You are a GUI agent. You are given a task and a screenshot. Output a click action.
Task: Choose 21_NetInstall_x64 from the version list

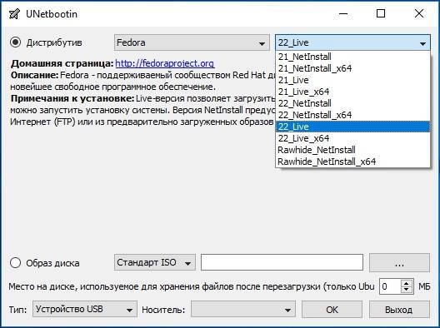click(352, 68)
